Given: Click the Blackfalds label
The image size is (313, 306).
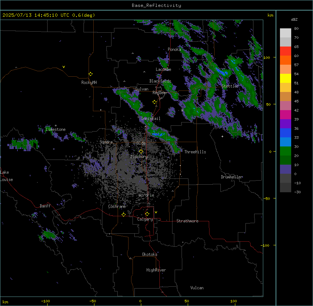Looking at the screenshot, I should (x=160, y=81).
